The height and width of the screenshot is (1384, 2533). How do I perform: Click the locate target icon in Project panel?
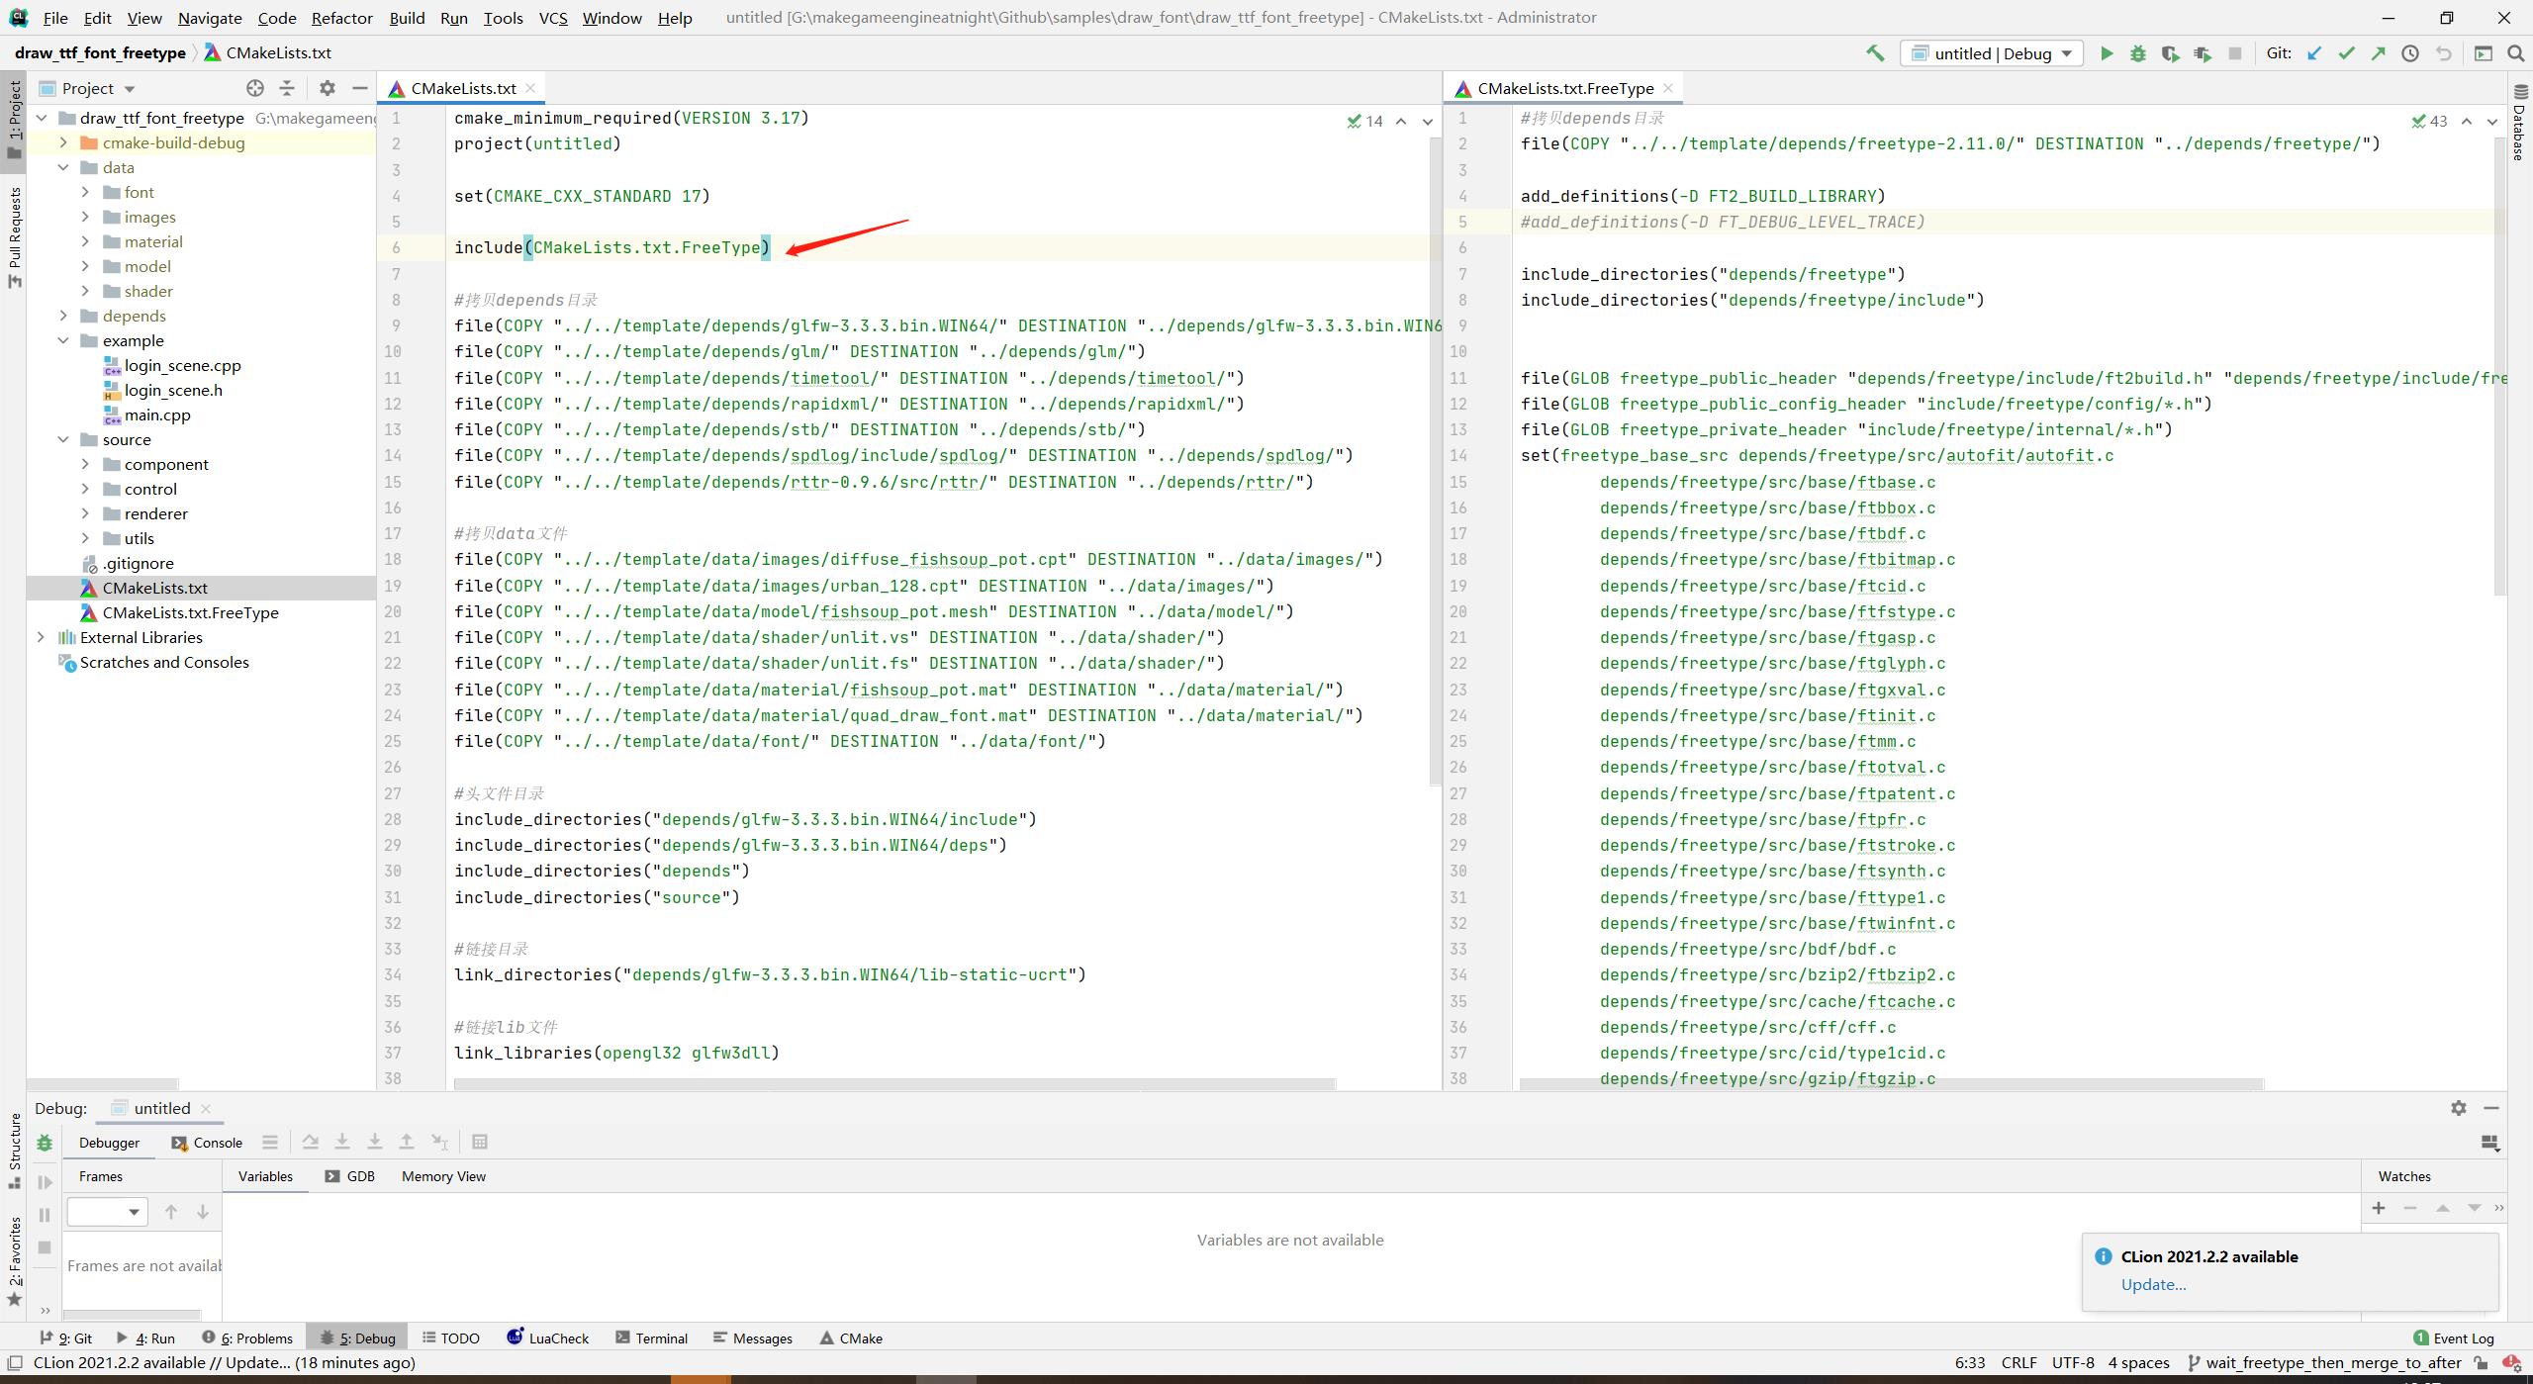pos(255,88)
